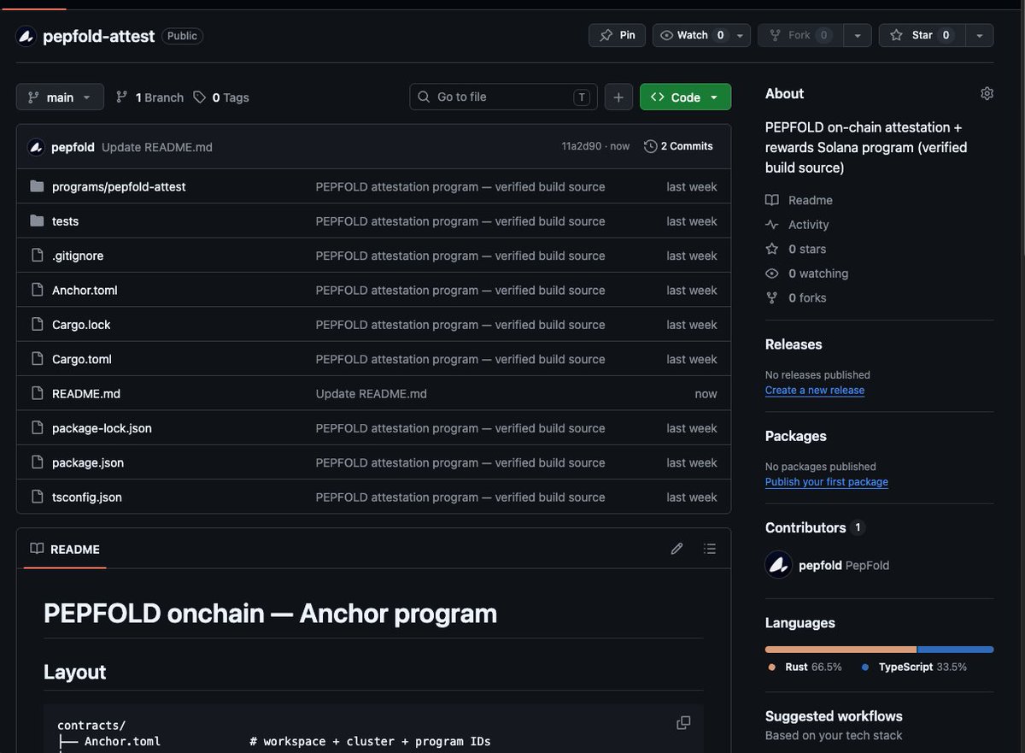Open the Cargo.toml file
Screen dimensions: 1025x753
coord(82,359)
